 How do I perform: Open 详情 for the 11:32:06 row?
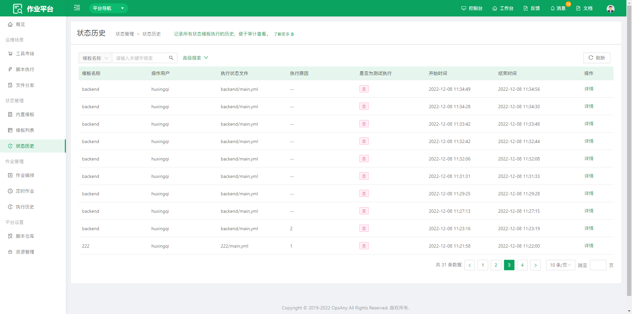589,158
